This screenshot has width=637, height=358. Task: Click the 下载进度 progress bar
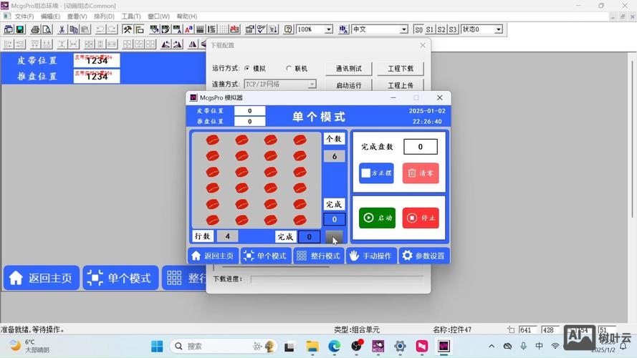337,279
